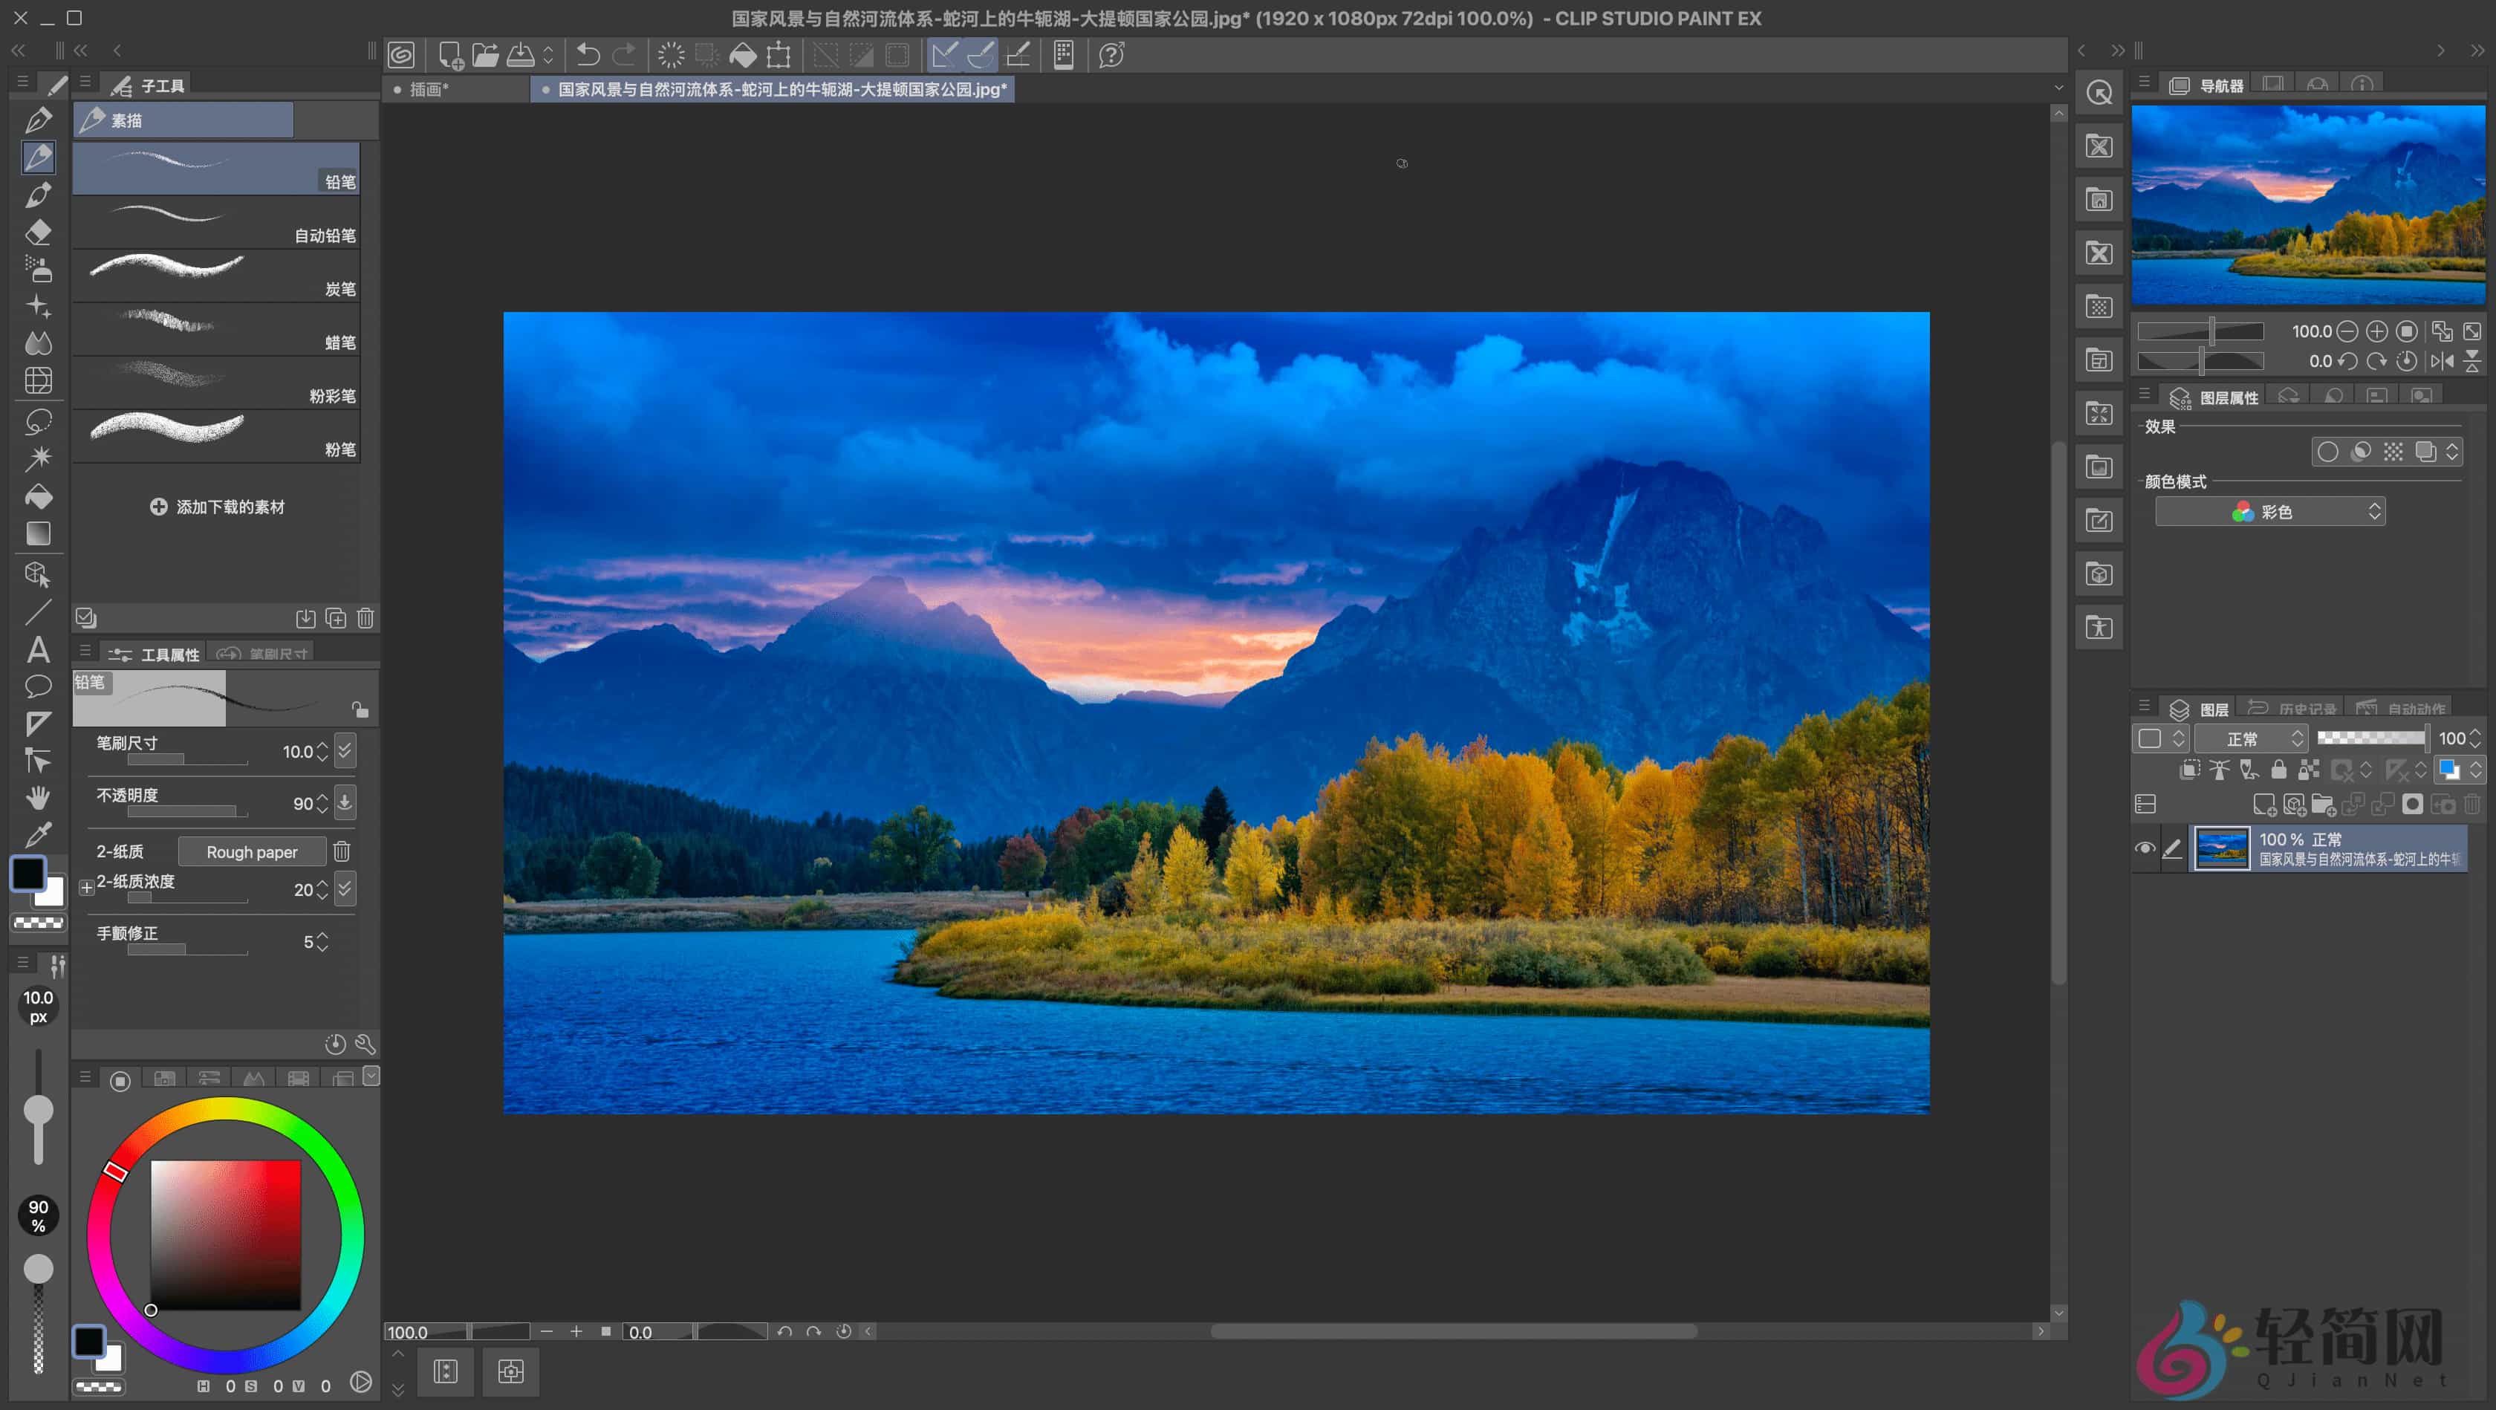Open the 彩色 color mode dropdown
The image size is (2496, 1410).
click(2268, 510)
